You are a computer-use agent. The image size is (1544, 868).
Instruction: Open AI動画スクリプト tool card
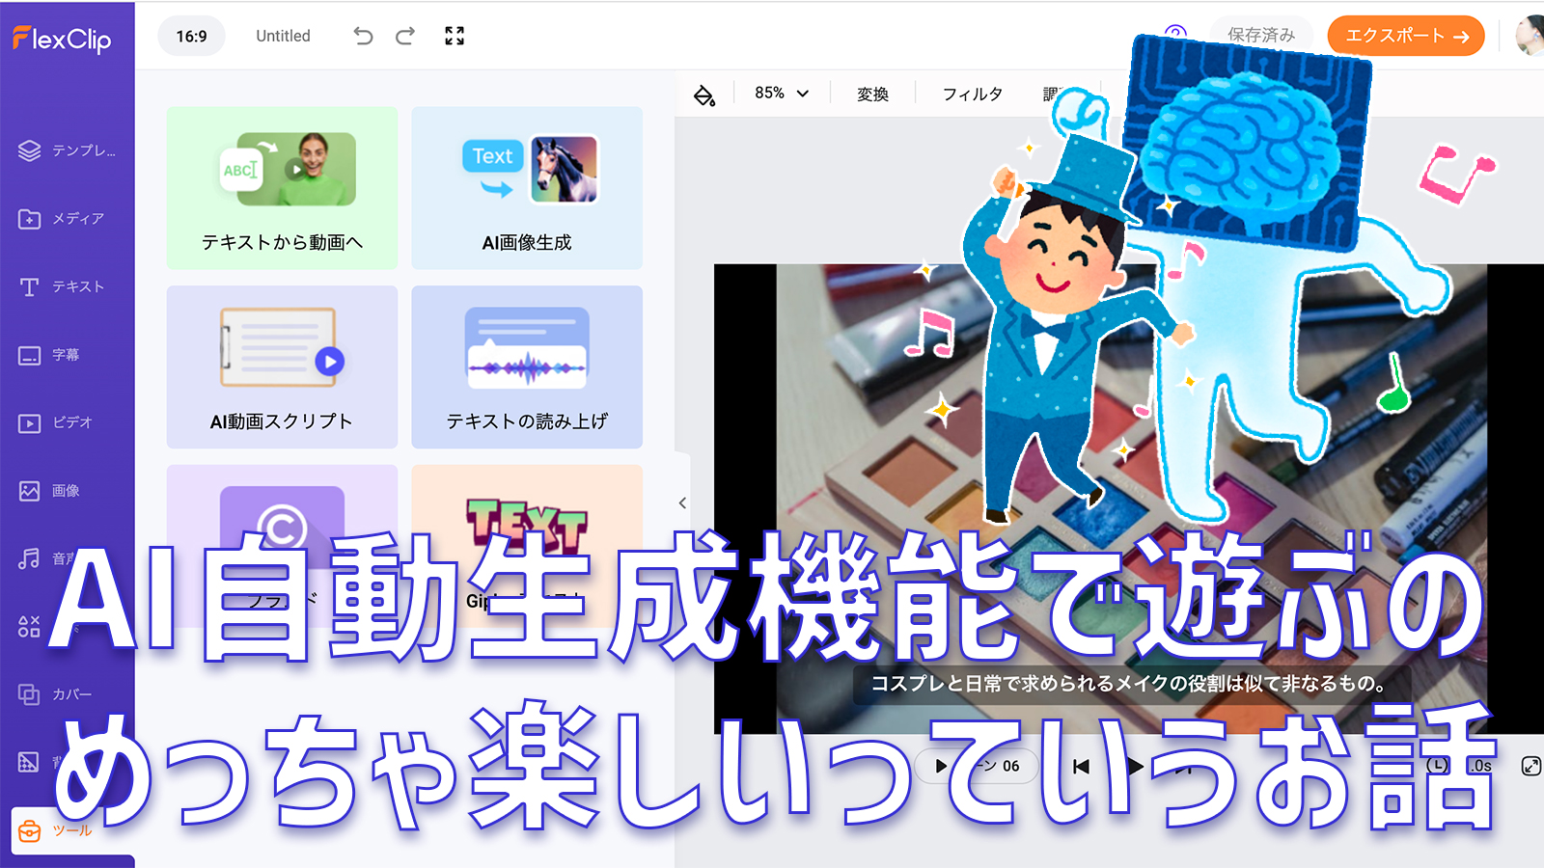[282, 366]
